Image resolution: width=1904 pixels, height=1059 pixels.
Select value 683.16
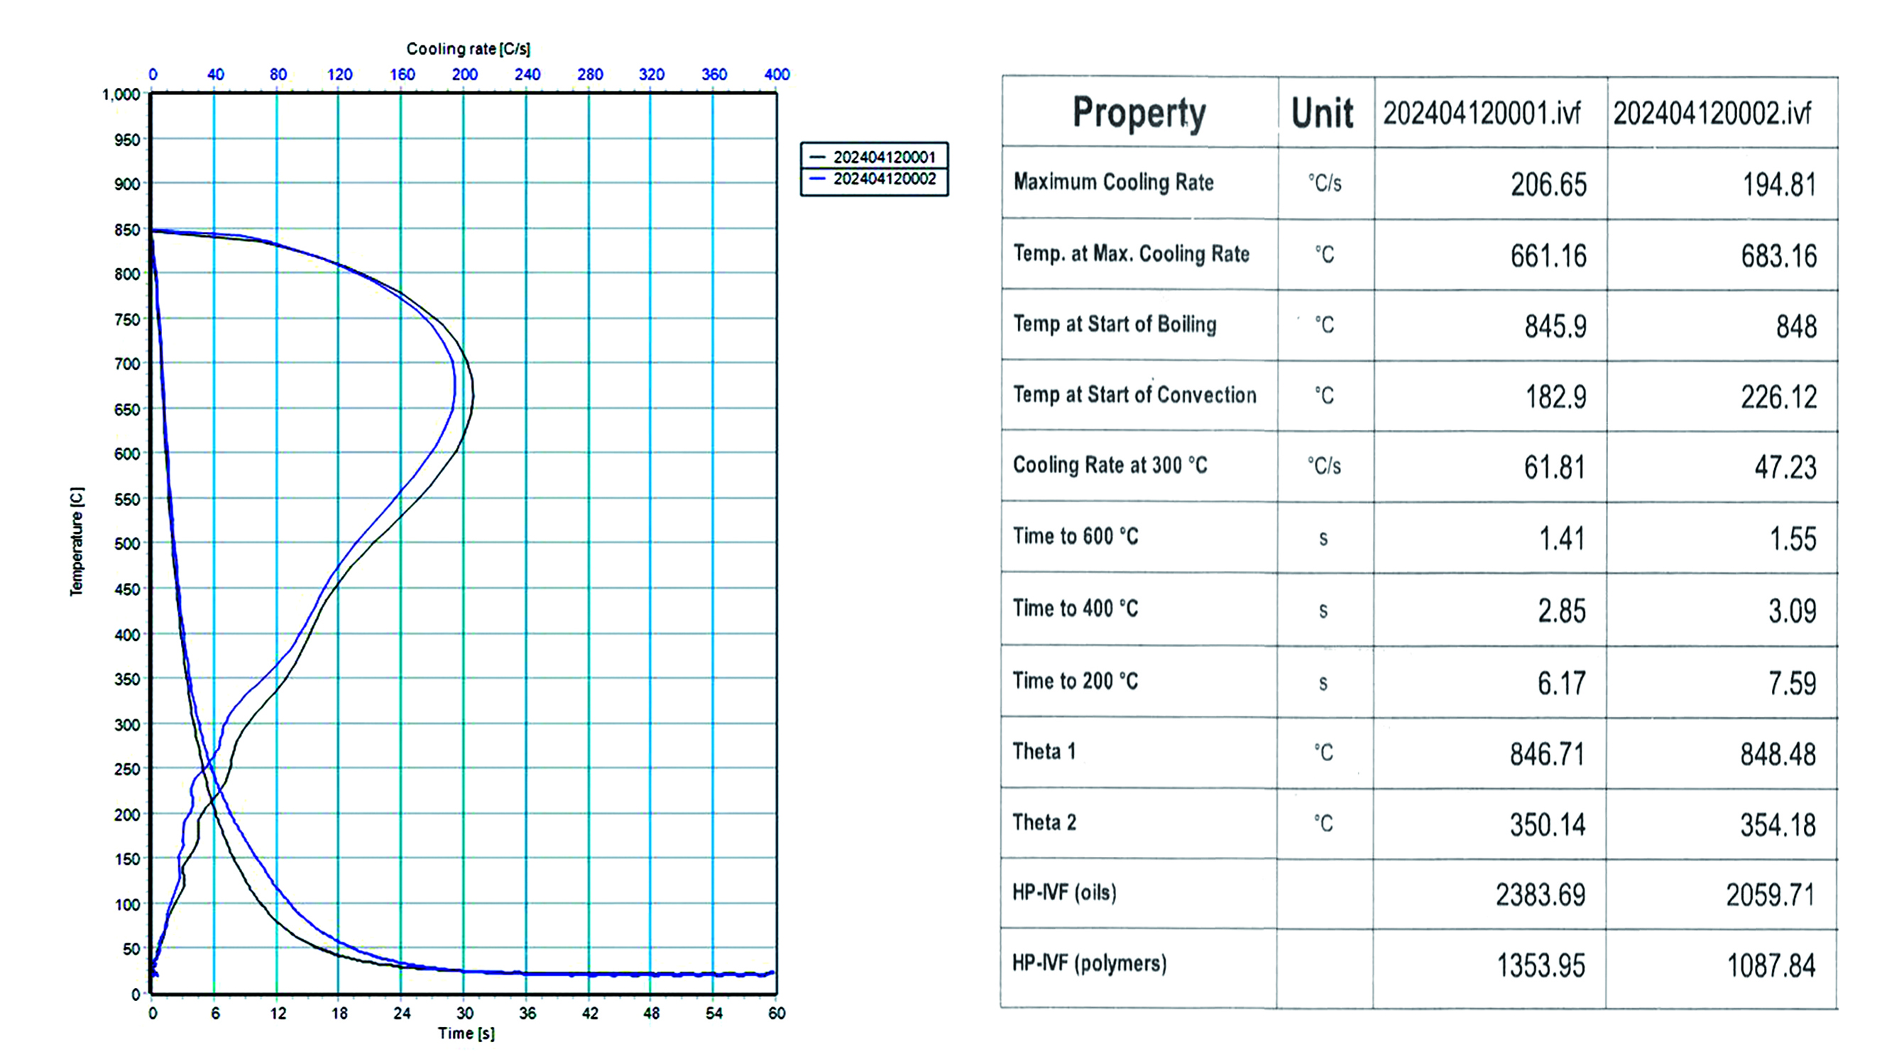pyautogui.click(x=1778, y=255)
